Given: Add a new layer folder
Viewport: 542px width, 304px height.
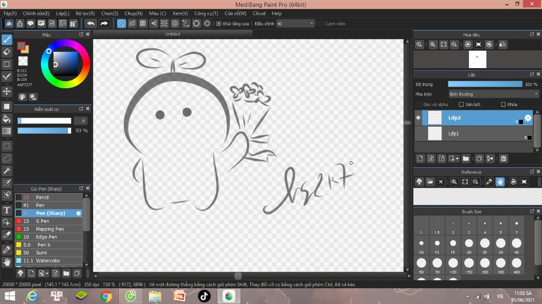Looking at the screenshot, I should 466,158.
